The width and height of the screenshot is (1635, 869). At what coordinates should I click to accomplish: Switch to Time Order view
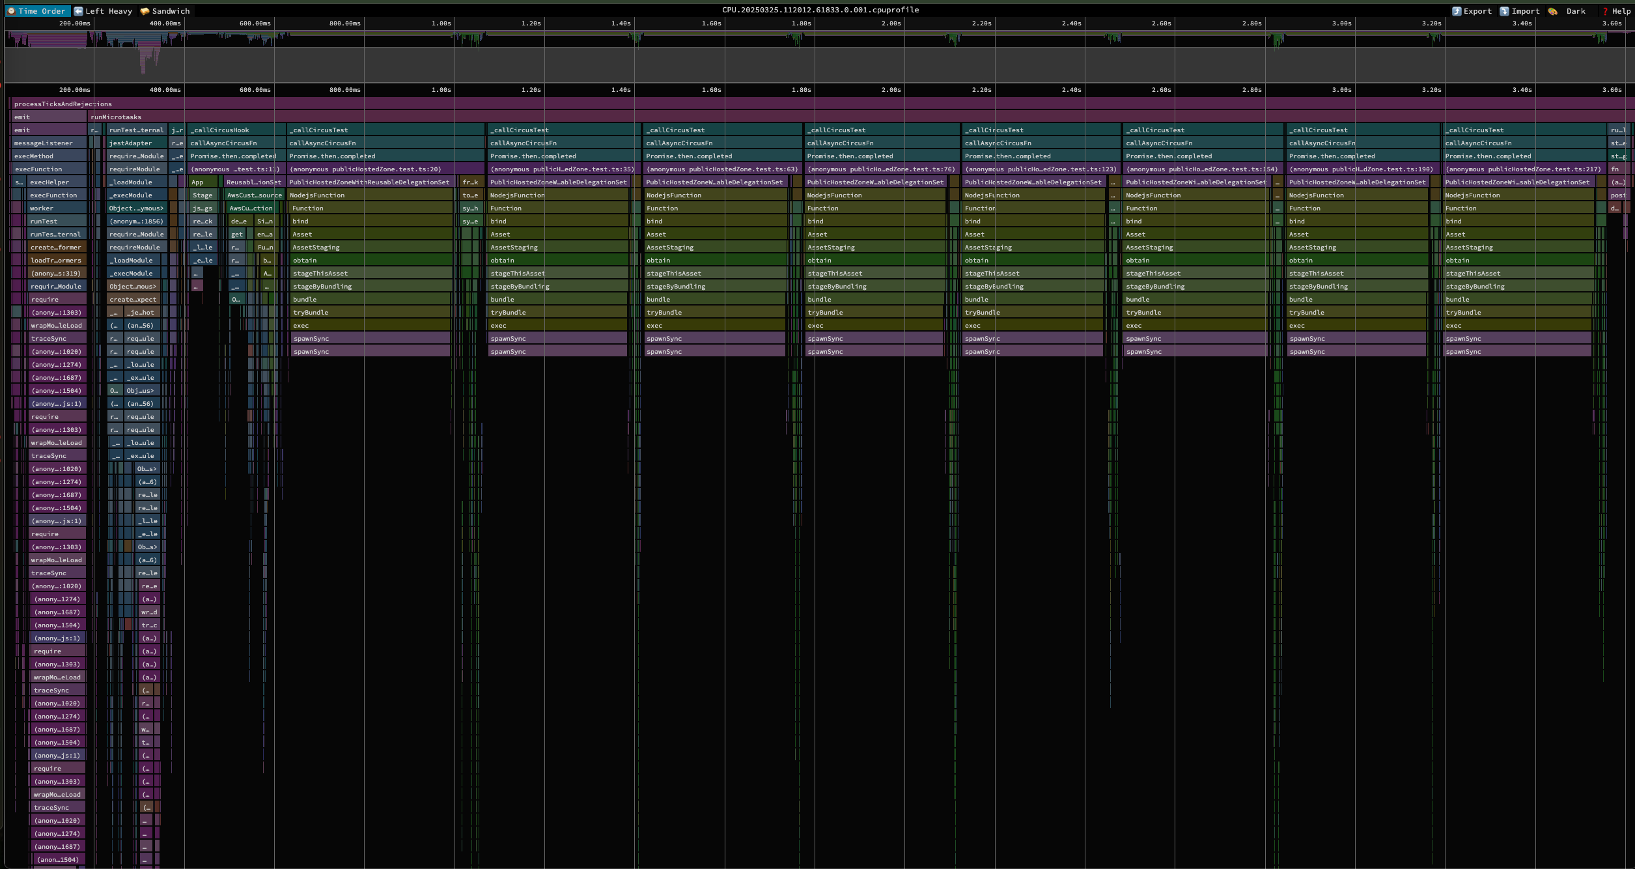click(x=41, y=11)
